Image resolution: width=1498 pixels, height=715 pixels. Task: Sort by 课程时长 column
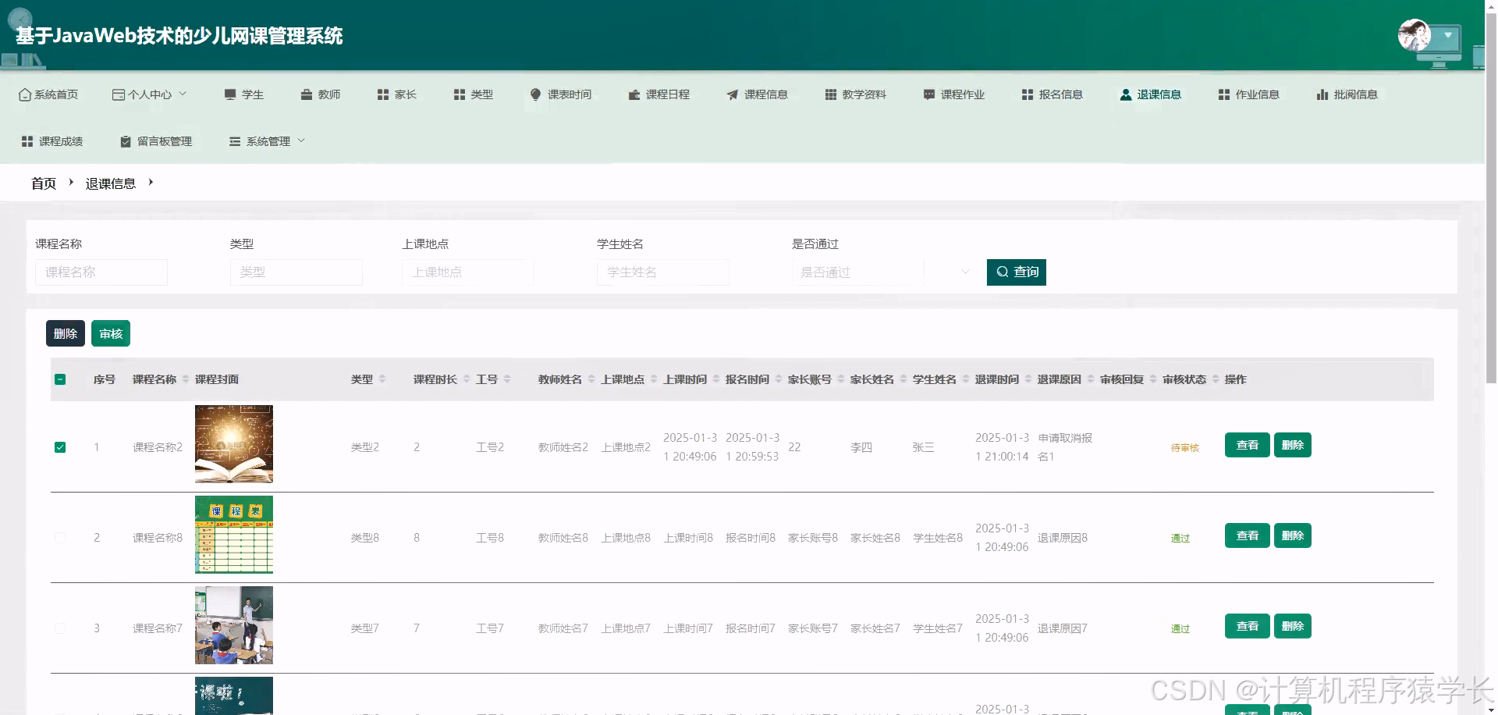click(x=467, y=379)
